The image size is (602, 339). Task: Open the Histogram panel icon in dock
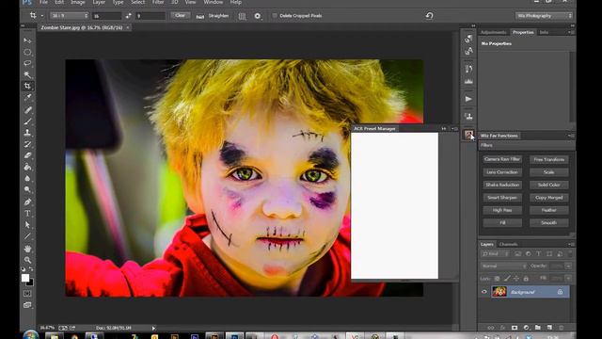468,82
